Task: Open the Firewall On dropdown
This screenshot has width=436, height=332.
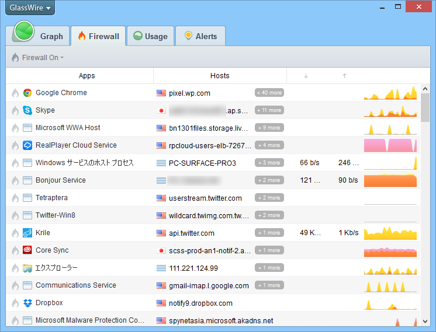Action: pyautogui.click(x=38, y=57)
